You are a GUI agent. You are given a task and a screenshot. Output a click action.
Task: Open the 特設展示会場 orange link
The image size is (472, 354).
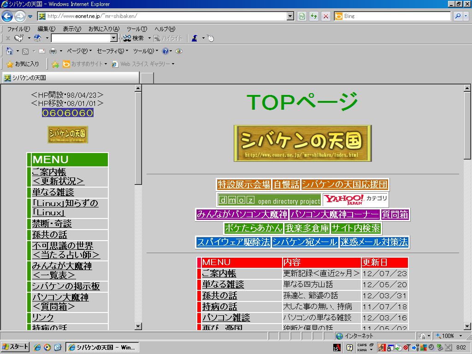[244, 184]
